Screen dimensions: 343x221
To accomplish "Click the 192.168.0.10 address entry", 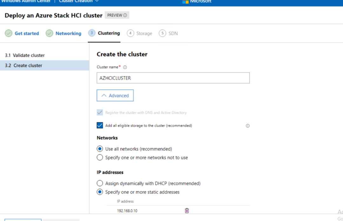I will (127, 211).
